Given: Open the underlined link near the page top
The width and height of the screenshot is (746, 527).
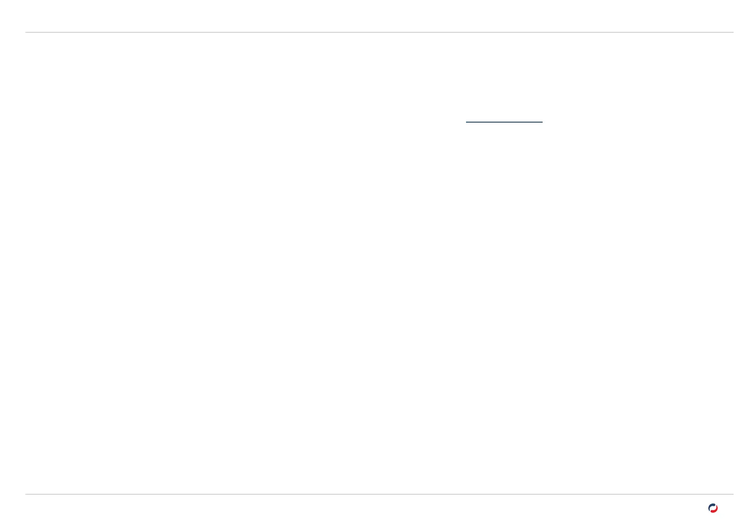Looking at the screenshot, I should click(504, 119).
